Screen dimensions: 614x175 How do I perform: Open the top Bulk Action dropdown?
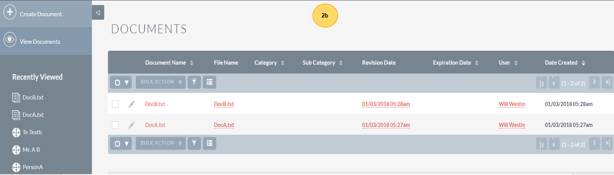[160, 82]
